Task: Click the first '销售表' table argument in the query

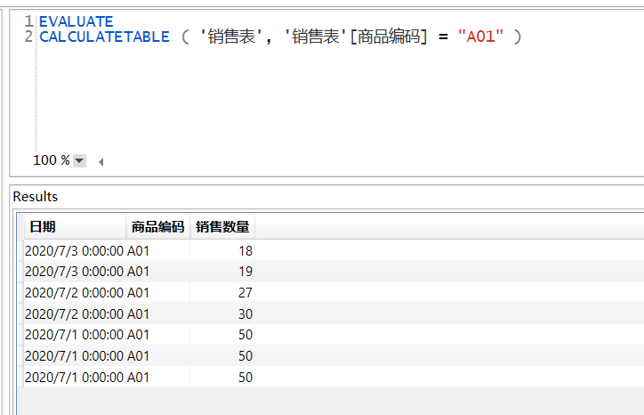Action: pyautogui.click(x=231, y=37)
